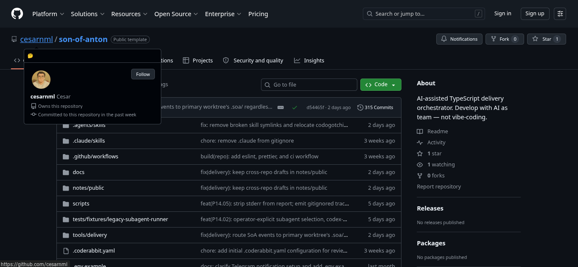Click the slash shortcut icon in the search box

pos(479,14)
